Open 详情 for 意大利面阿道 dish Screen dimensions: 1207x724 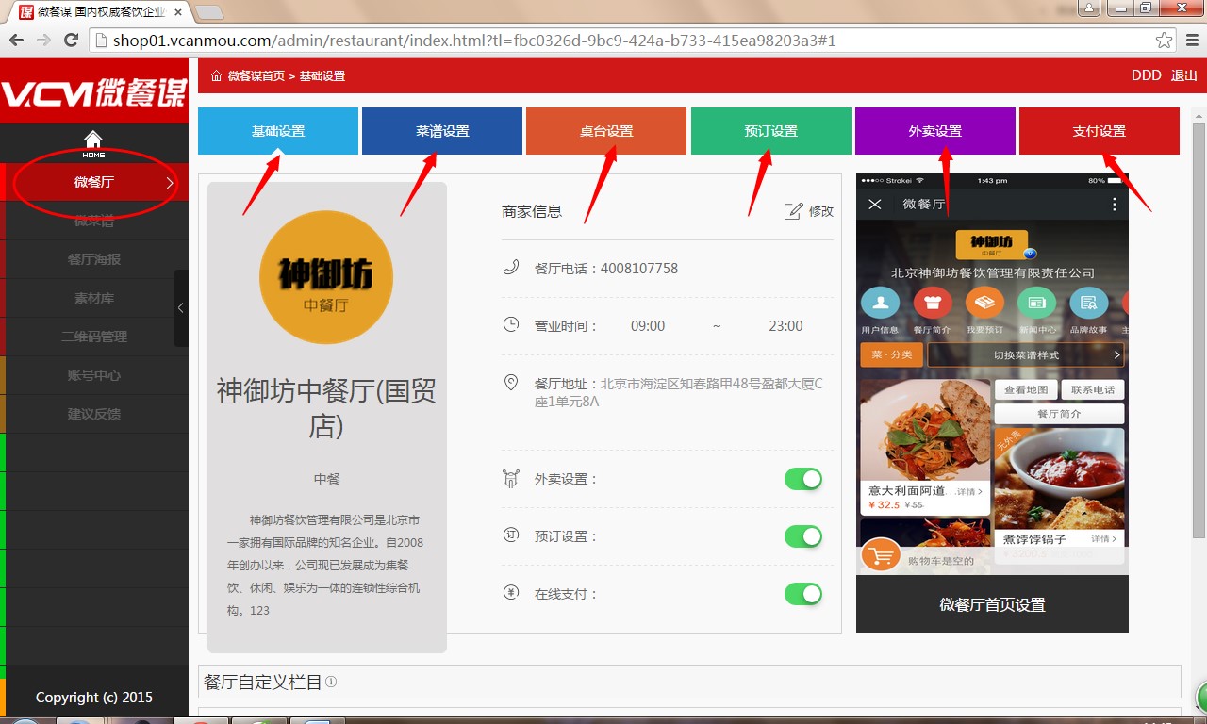[x=969, y=491]
